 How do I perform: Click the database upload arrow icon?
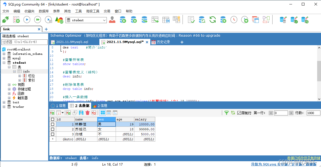click(134, 20)
